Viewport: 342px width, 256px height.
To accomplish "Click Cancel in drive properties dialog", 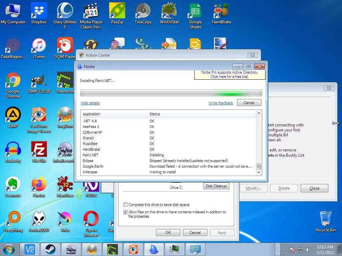I will coord(195,232).
